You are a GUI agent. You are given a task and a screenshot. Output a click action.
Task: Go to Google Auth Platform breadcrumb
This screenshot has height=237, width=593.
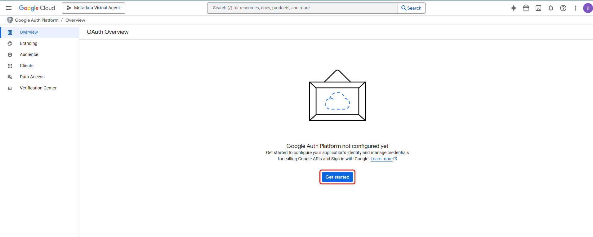point(37,20)
